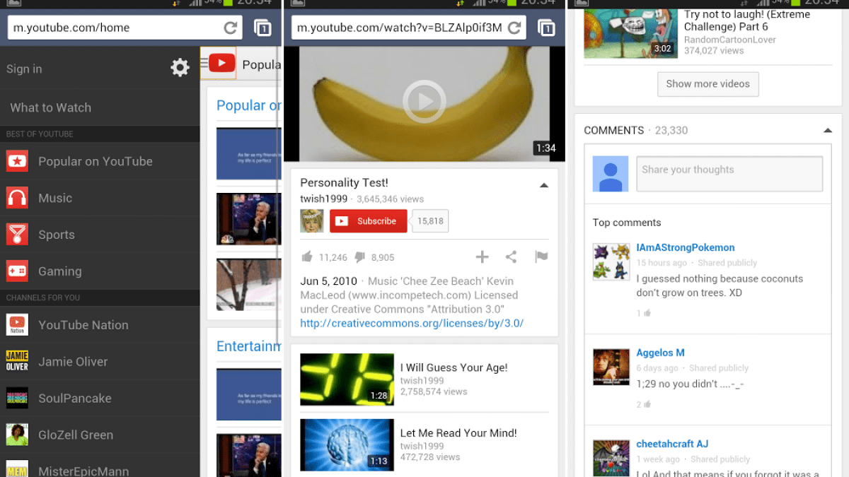This screenshot has width=849, height=477.
Task: Tap the add to playlist plus icon
Action: tap(482, 257)
